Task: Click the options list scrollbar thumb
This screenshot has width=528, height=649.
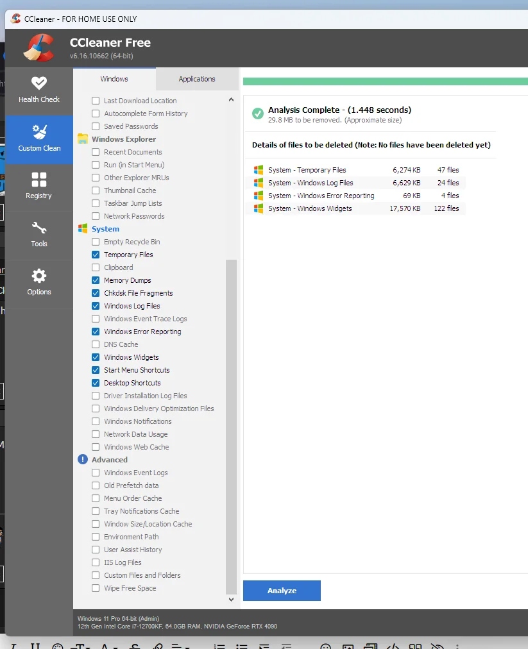Action: pos(231,427)
